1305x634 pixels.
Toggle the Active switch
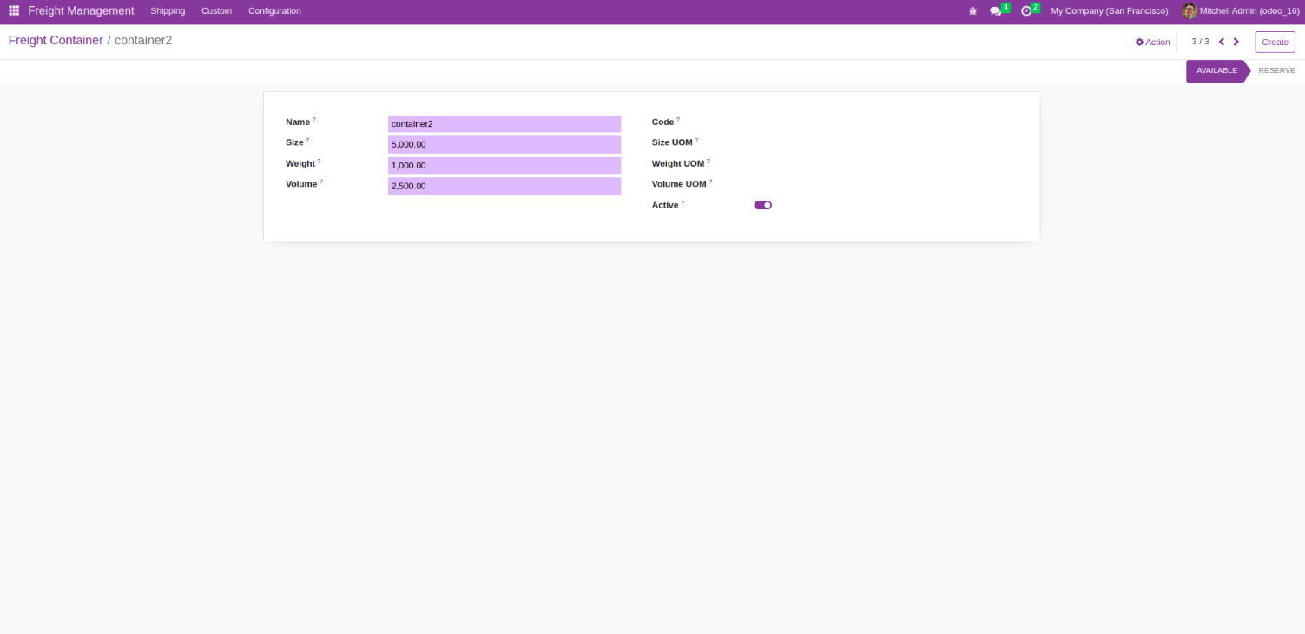click(x=762, y=205)
